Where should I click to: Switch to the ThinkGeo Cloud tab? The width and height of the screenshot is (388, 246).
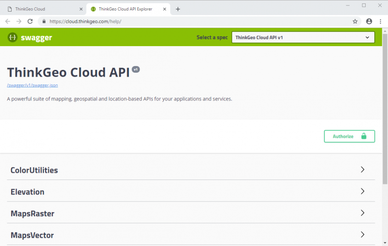point(44,9)
